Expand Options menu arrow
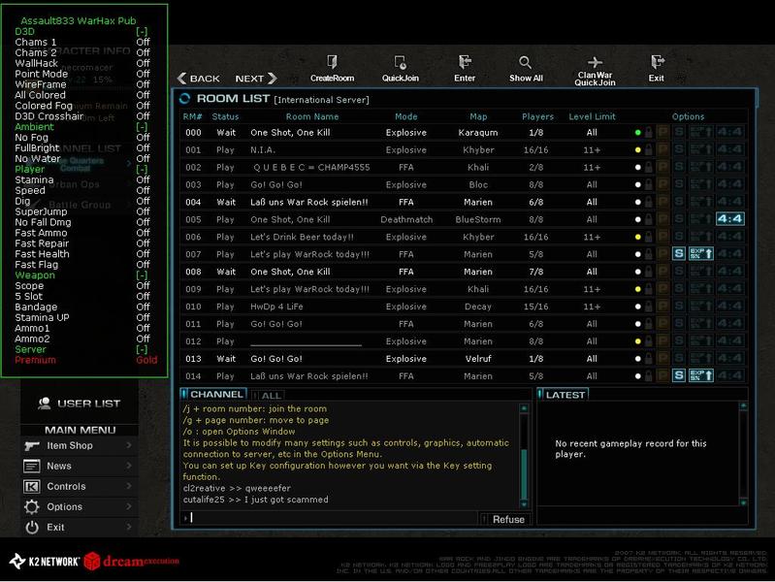The height and width of the screenshot is (582, 775). [x=129, y=506]
